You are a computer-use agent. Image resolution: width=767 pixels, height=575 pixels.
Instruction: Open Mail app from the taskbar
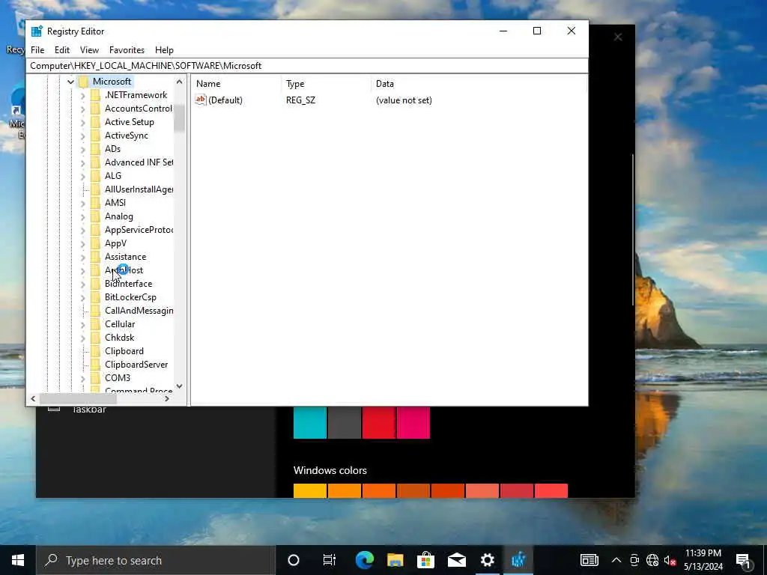coord(457,560)
